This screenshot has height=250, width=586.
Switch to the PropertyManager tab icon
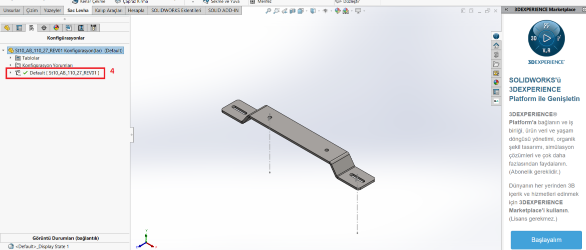click(x=19, y=28)
